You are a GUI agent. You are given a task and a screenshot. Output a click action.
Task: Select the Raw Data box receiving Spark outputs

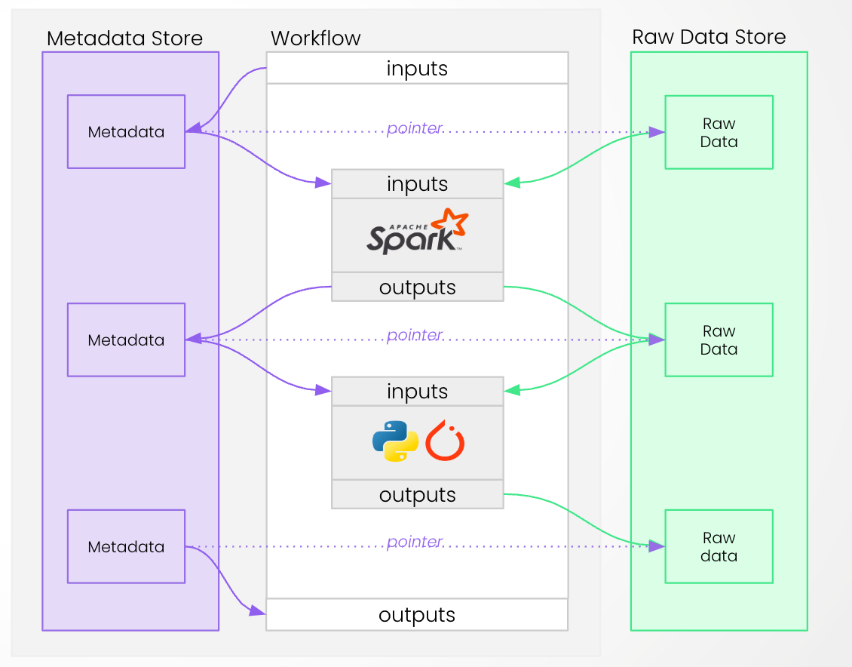pos(719,340)
